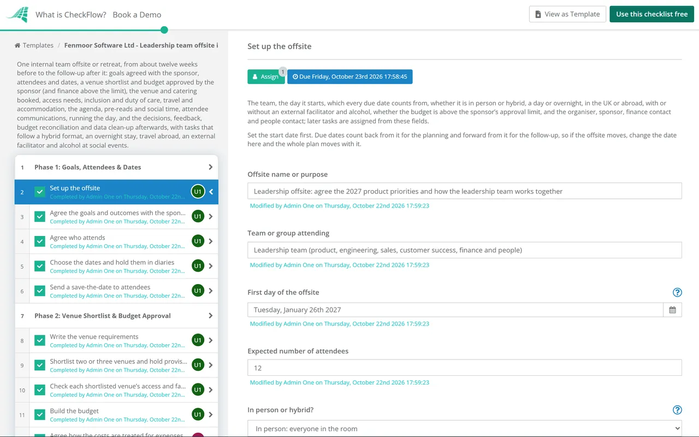
Task: Go to Templates breadcrumb
Action: point(34,45)
